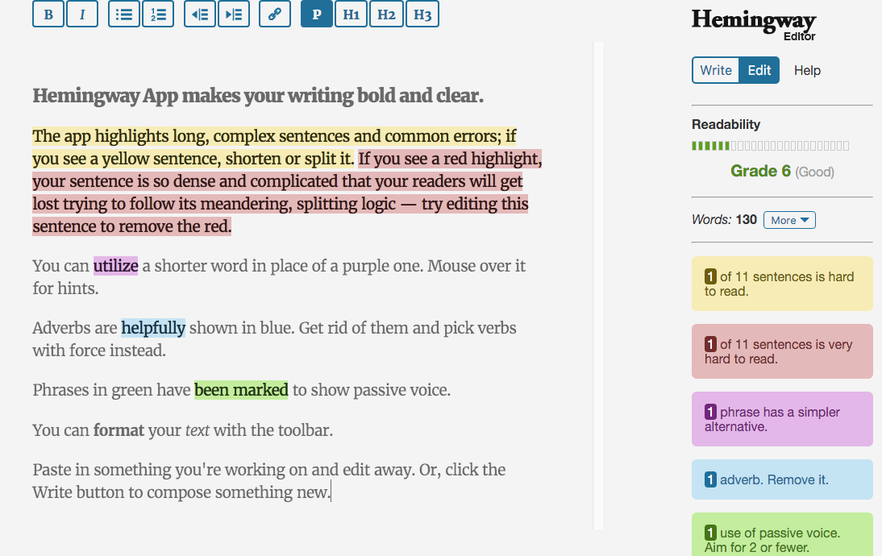Viewport: 882px width, 556px height.
Task: Decrease indent with the outdent icon
Action: (x=200, y=14)
